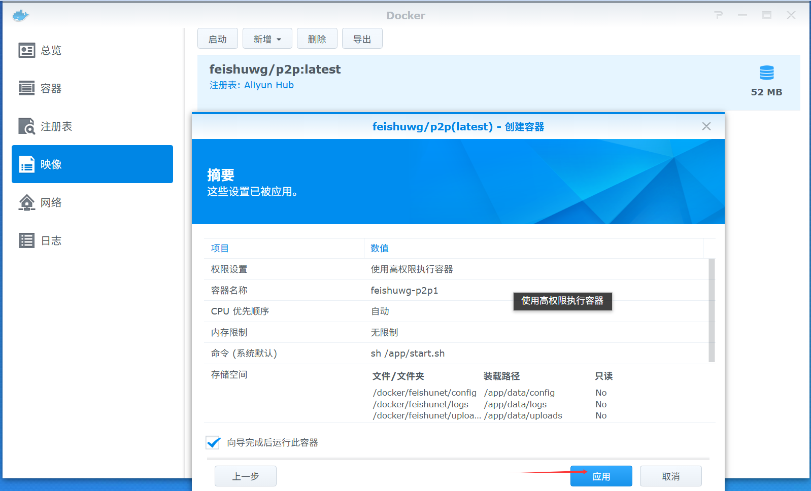Click the 自动 CPU priority value
The height and width of the screenshot is (491, 811).
tap(380, 311)
